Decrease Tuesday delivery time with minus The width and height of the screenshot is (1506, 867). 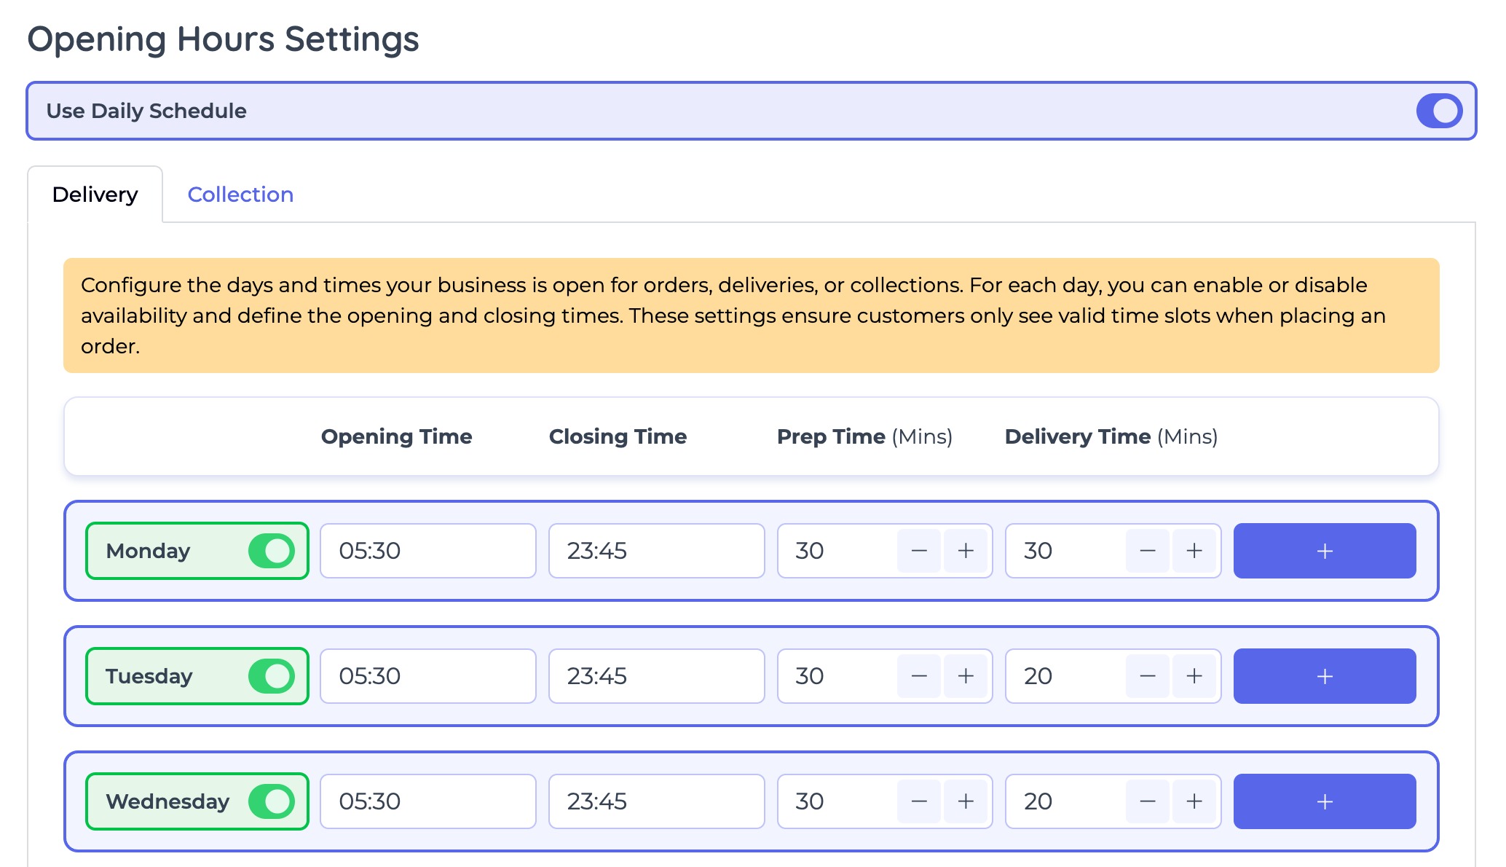click(x=1148, y=676)
